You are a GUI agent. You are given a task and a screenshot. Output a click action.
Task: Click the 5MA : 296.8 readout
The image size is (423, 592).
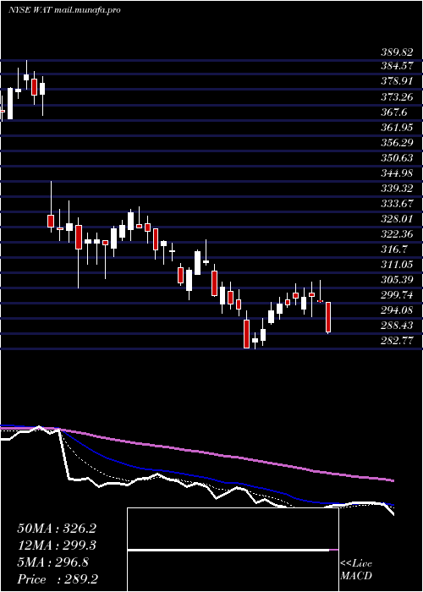[52, 562]
